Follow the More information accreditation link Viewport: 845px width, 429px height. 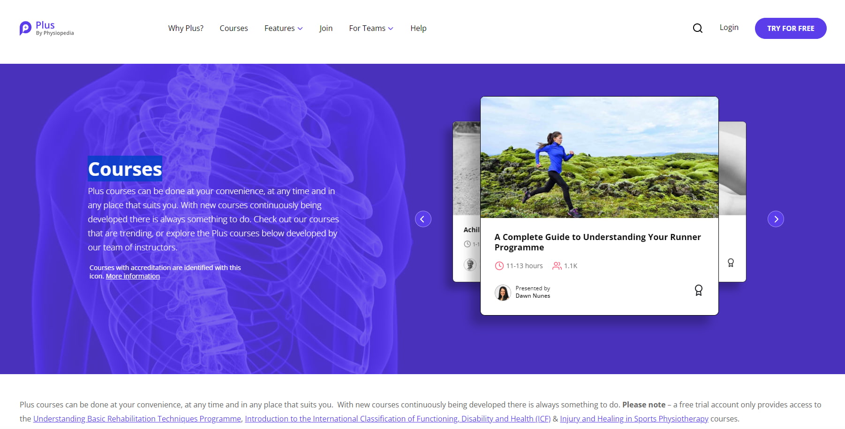[x=133, y=276]
